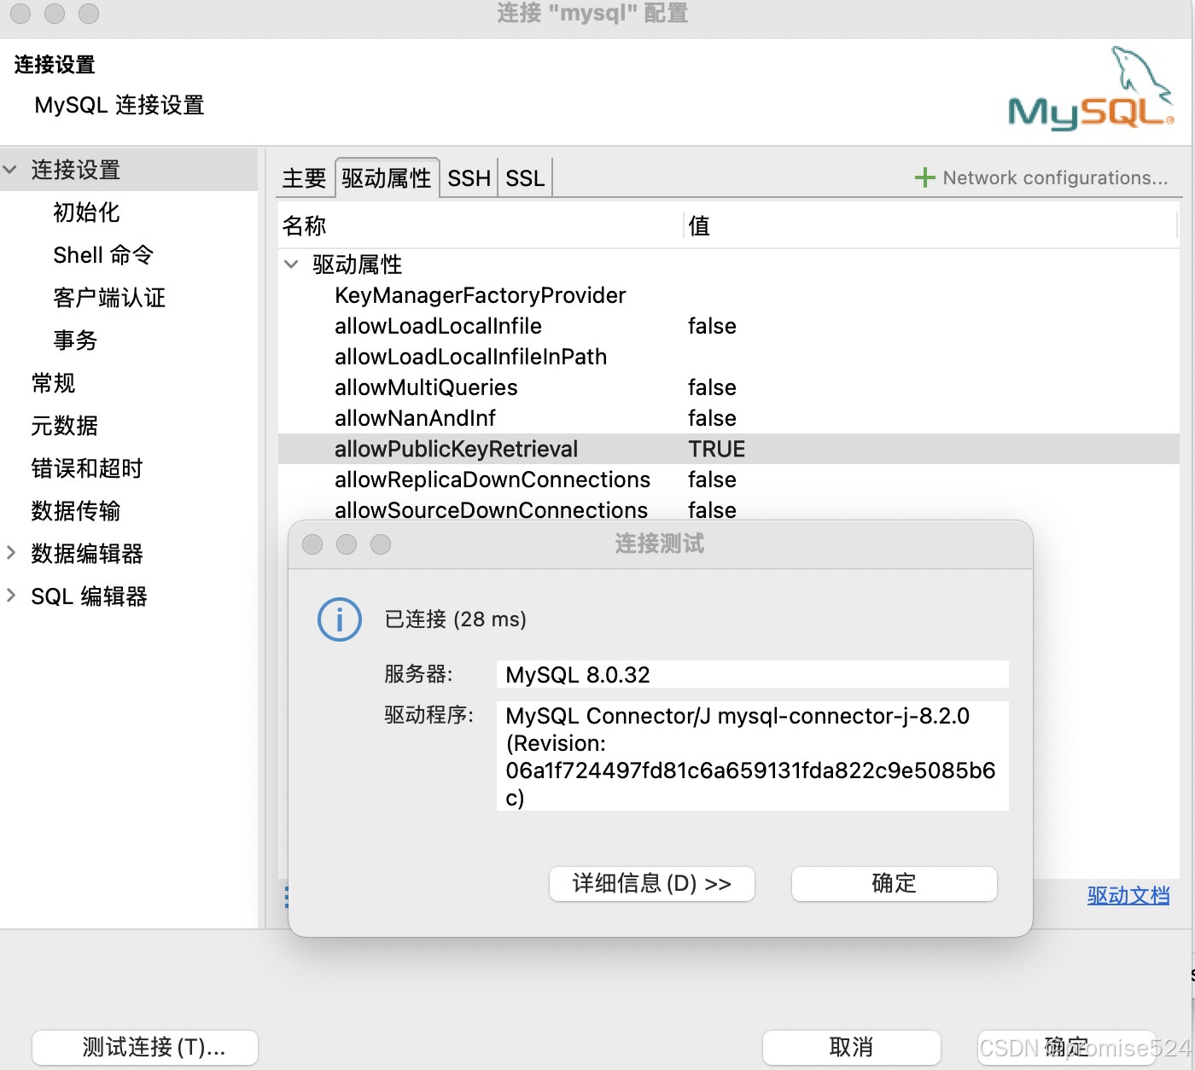The height and width of the screenshot is (1070, 1195).
Task: Select the allowPublicKeyRetrieval property name
Action: point(456,449)
